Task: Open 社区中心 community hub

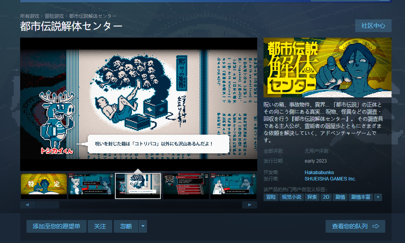Action: 373,26
